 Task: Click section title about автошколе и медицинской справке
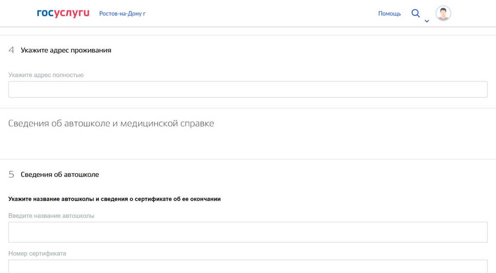click(111, 123)
